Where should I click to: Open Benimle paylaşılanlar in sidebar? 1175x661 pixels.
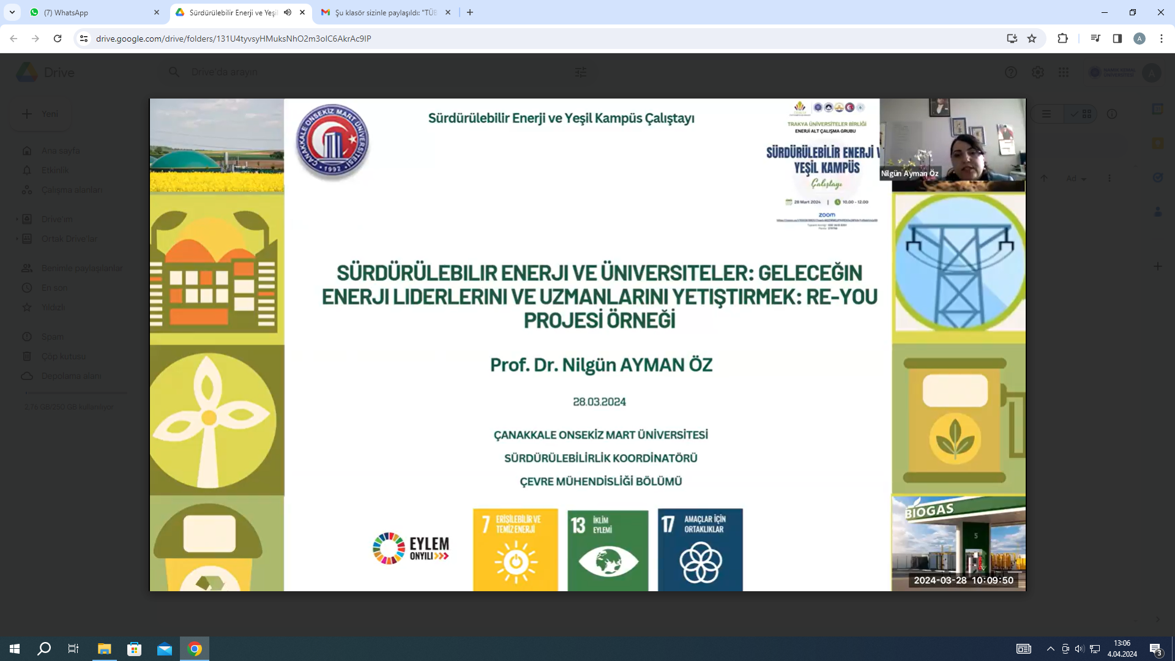click(x=81, y=268)
